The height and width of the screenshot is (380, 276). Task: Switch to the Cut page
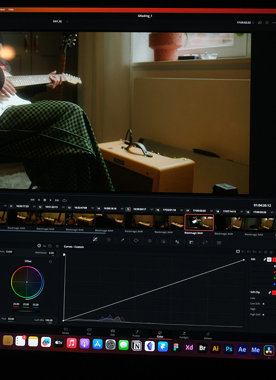click(x=89, y=332)
